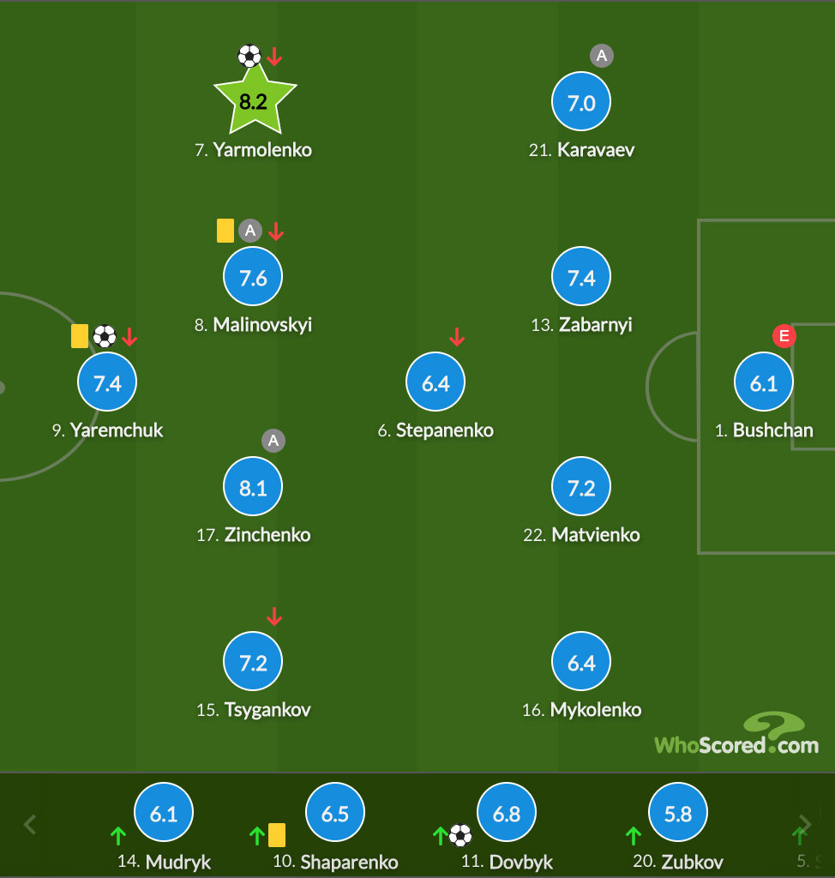Open Zabarnyi's 7.4 rating circle
Viewport: 835px width, 878px height.
coord(580,276)
